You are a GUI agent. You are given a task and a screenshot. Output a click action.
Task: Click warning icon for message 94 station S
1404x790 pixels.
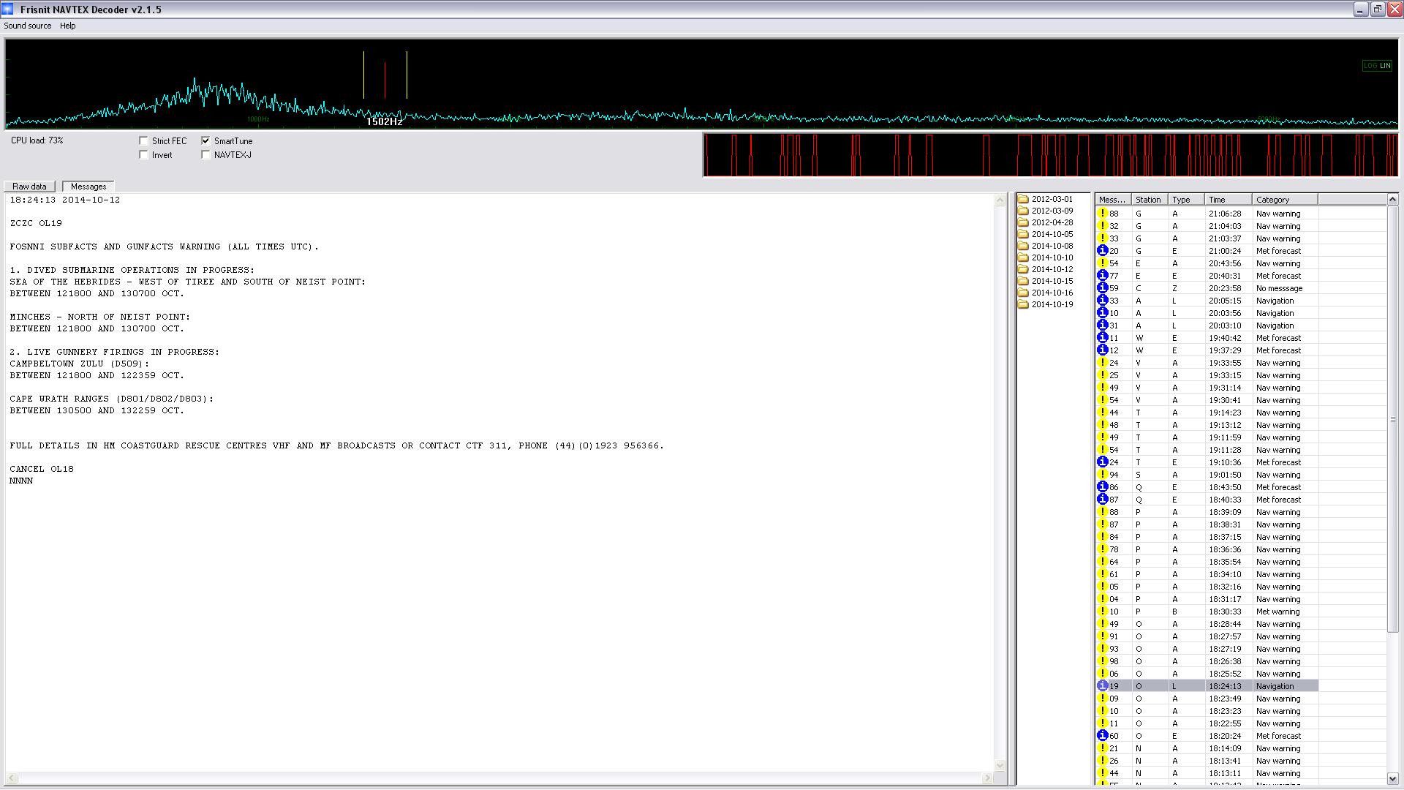tap(1103, 475)
